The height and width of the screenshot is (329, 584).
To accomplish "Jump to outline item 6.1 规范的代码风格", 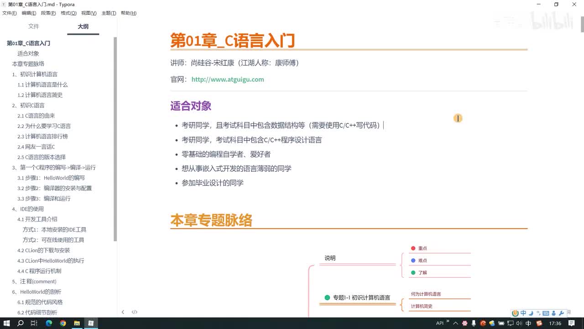I will pos(40,302).
